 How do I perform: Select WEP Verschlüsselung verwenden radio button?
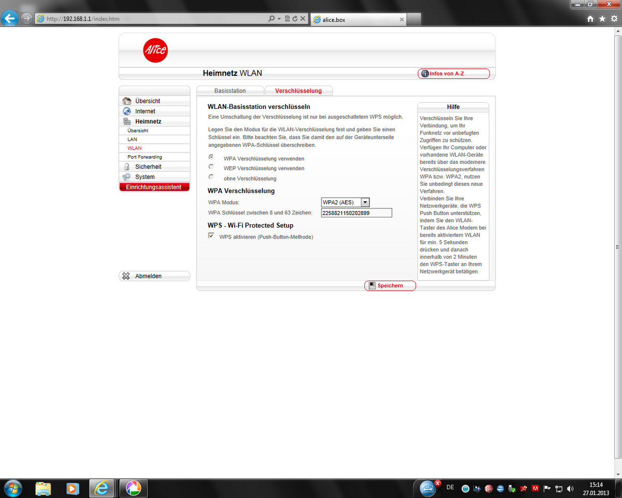click(211, 167)
